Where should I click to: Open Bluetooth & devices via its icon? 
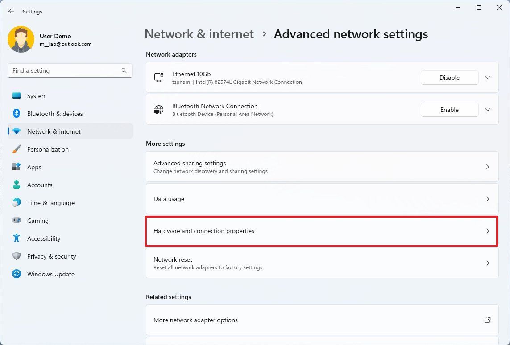coord(16,114)
